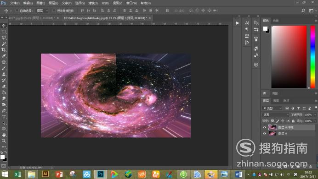Viewport: 318px width, 179px height.
Task: Select the Paint Bucket tool
Action: tap(4, 92)
